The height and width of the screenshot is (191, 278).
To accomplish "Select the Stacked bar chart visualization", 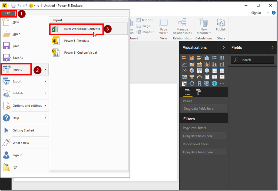I will coord(184,58).
